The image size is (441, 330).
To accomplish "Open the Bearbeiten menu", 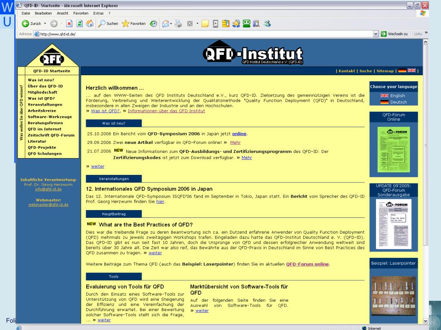I will (x=43, y=13).
